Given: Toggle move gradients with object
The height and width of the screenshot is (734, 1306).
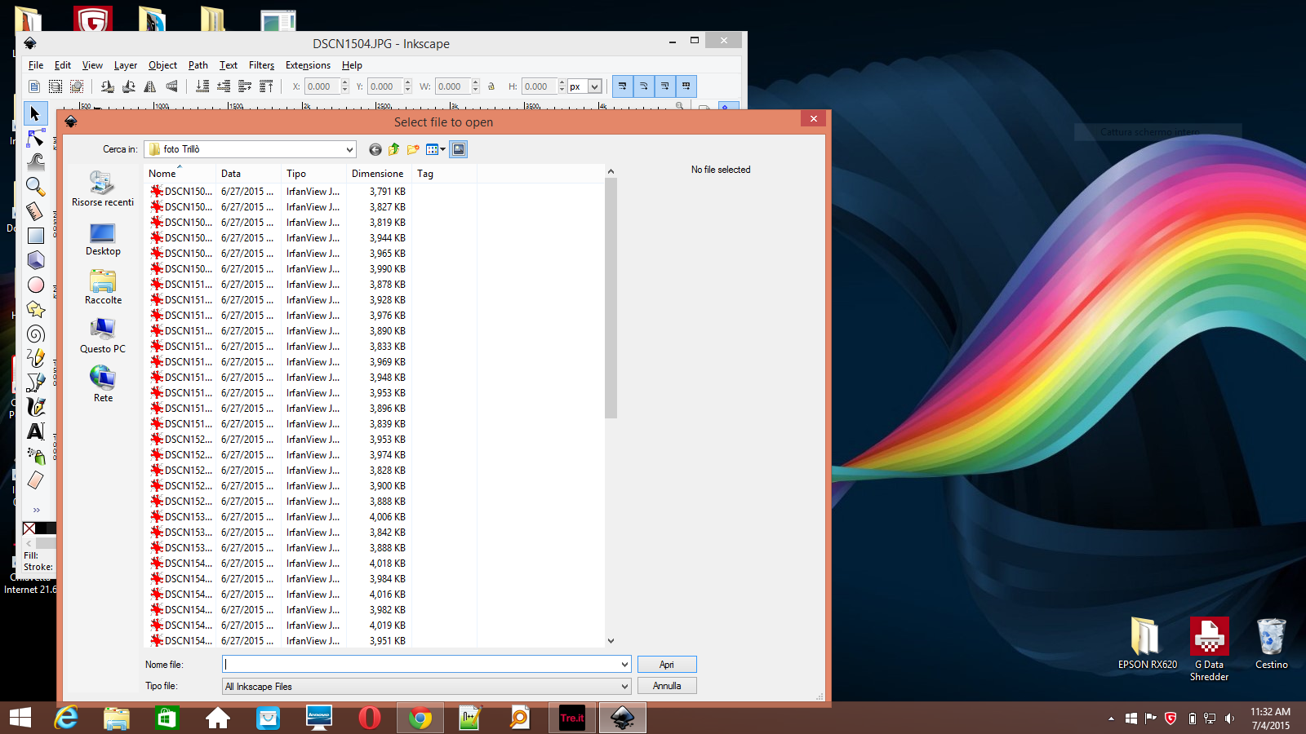Looking at the screenshot, I should [x=664, y=86].
